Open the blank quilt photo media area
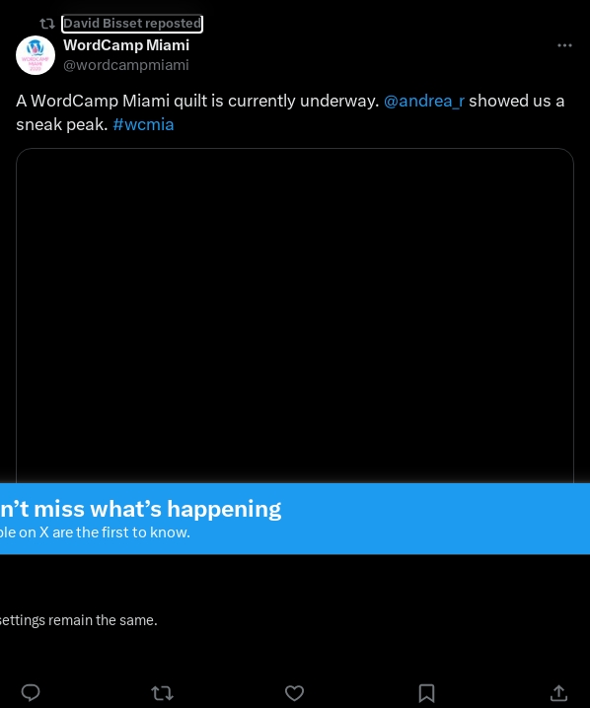Viewport: 590px width, 708px height. [295, 316]
